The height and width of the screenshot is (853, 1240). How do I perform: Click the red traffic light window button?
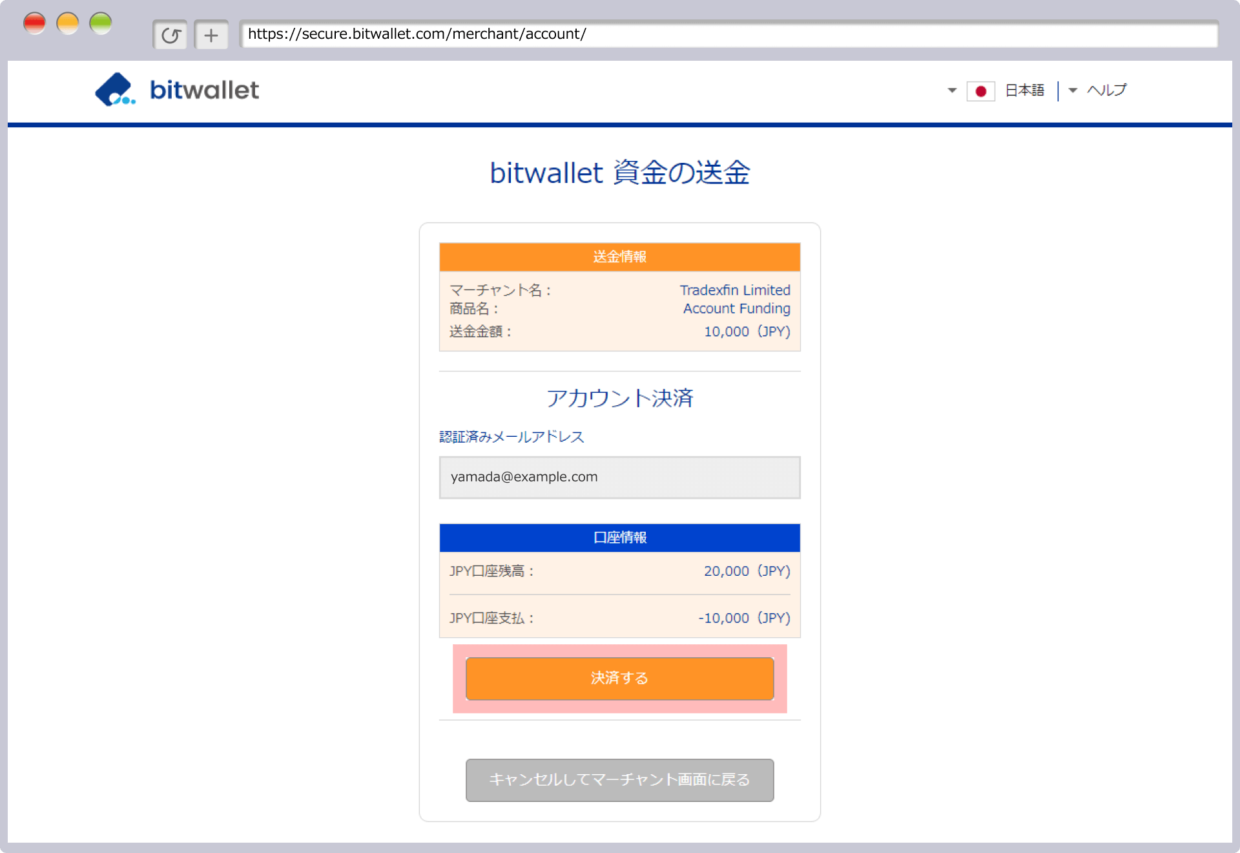pyautogui.click(x=35, y=22)
